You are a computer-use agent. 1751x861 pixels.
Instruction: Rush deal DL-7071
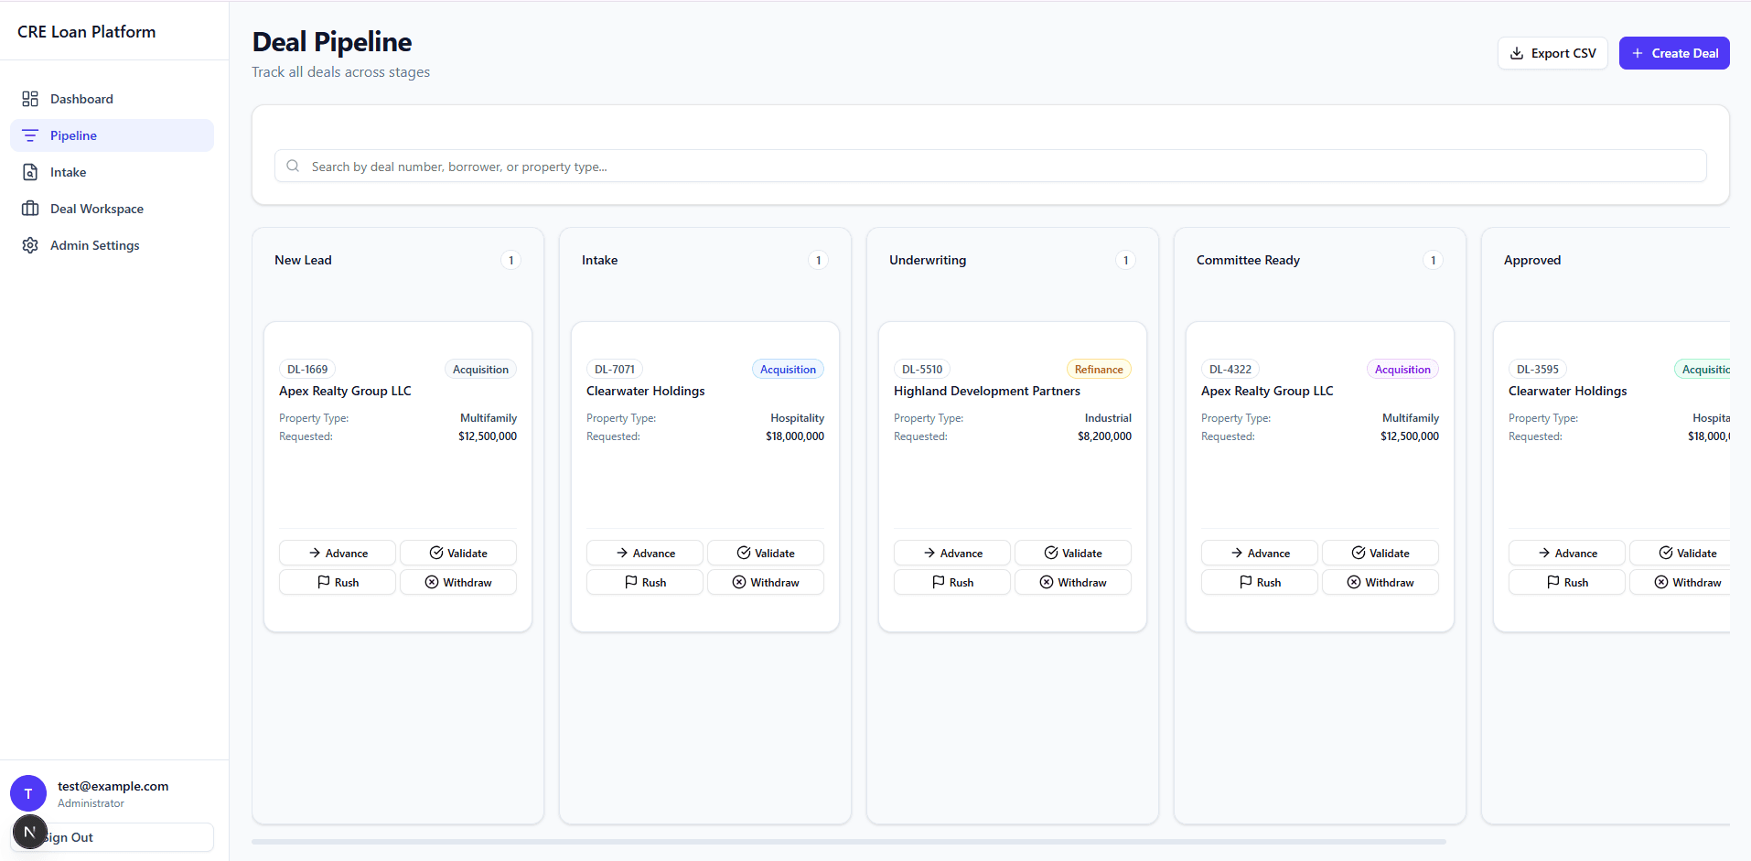pos(645,582)
